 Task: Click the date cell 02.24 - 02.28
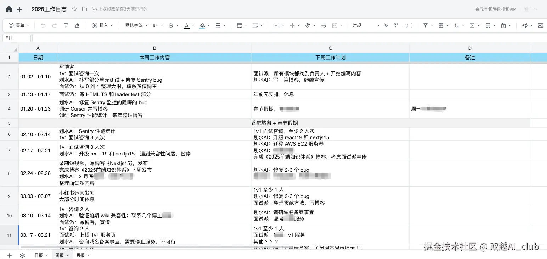point(38,173)
